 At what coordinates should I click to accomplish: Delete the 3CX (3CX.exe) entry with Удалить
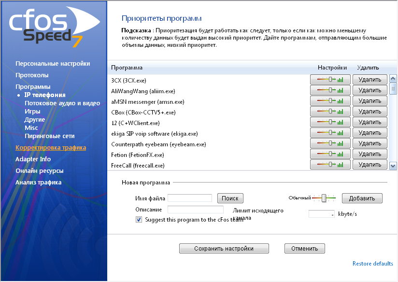(x=370, y=80)
